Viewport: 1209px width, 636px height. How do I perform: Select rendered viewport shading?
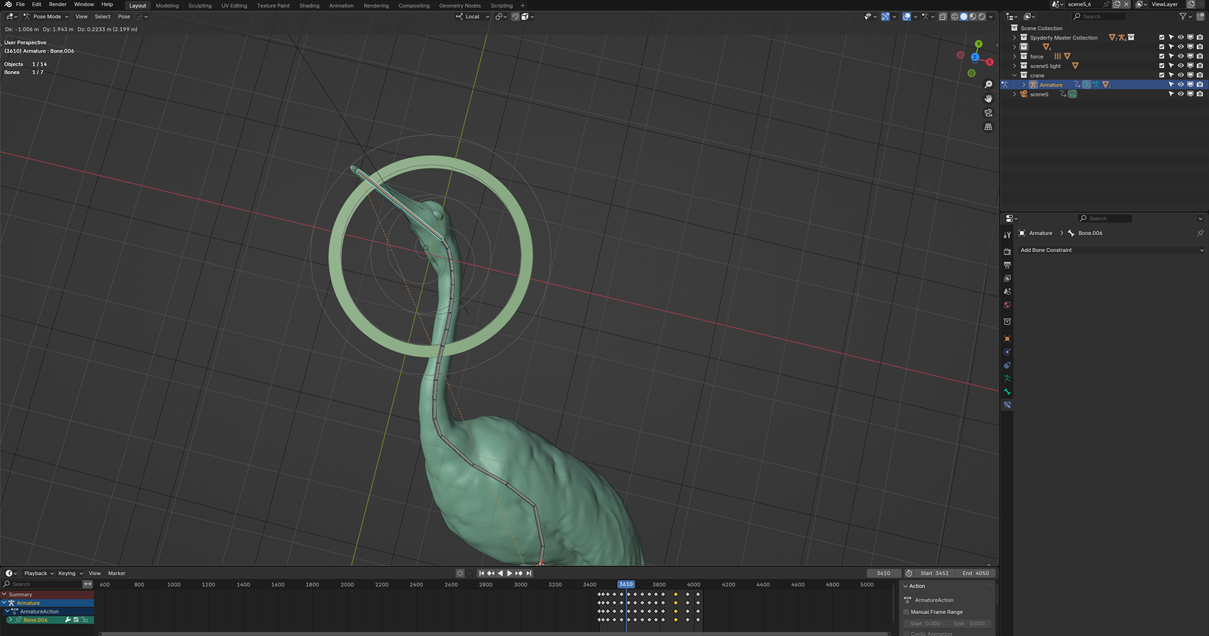coord(982,17)
